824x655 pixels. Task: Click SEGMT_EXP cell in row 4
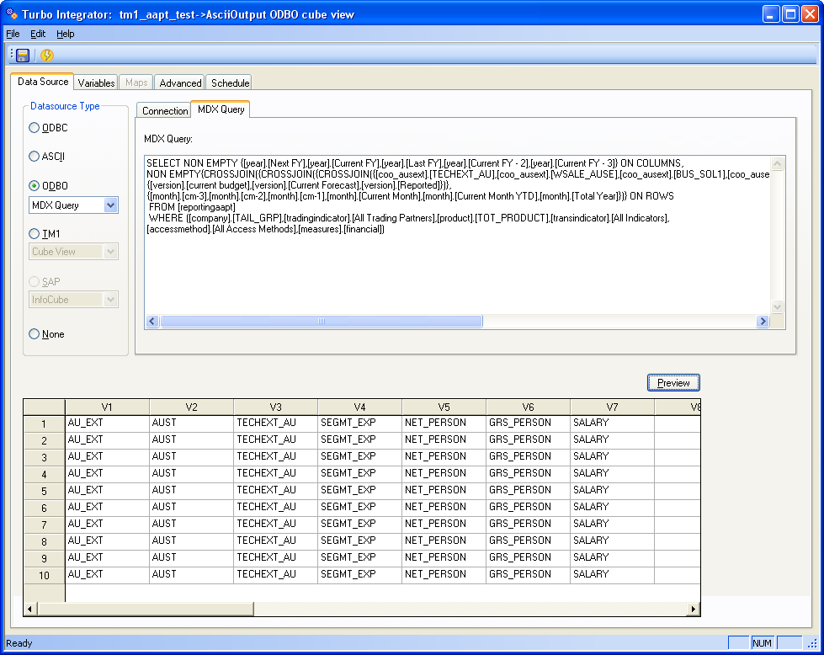pos(359,473)
